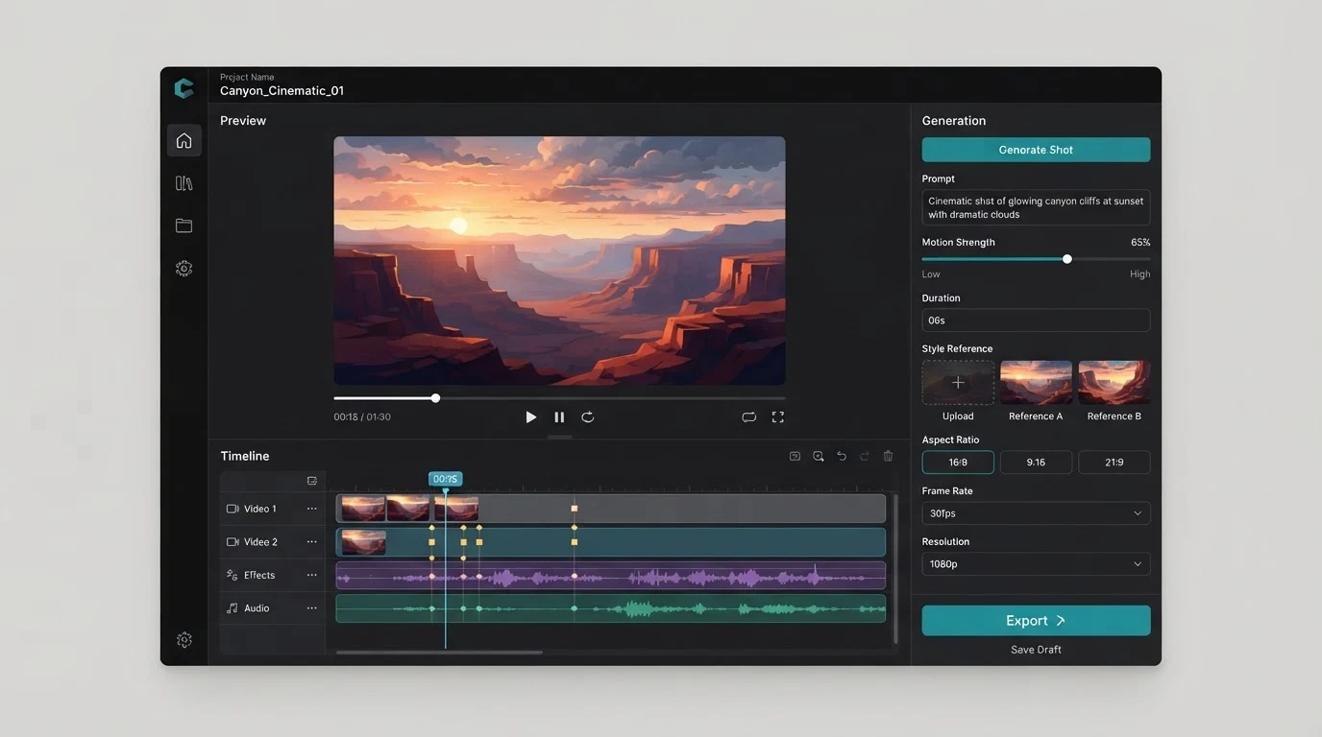Play the preview video

[531, 417]
